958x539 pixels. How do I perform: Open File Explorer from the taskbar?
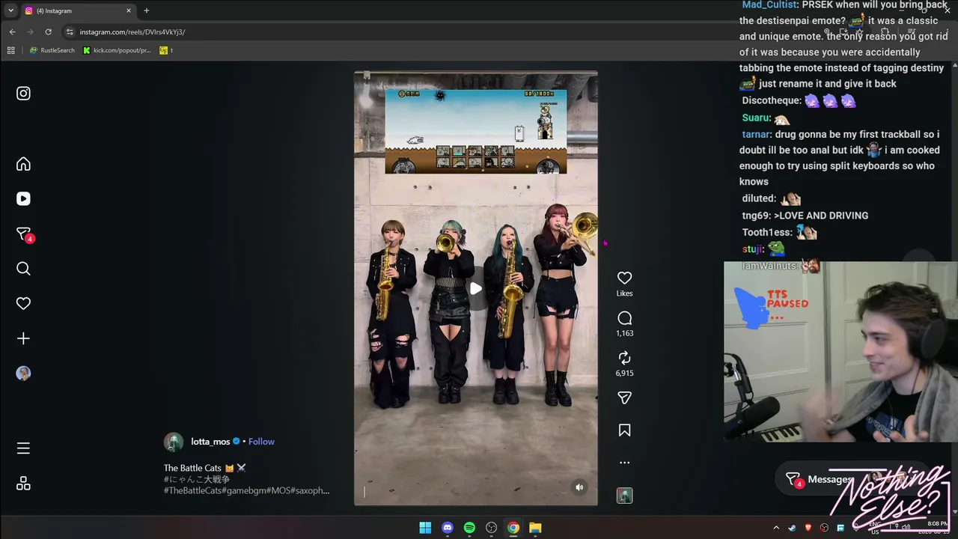(535, 528)
